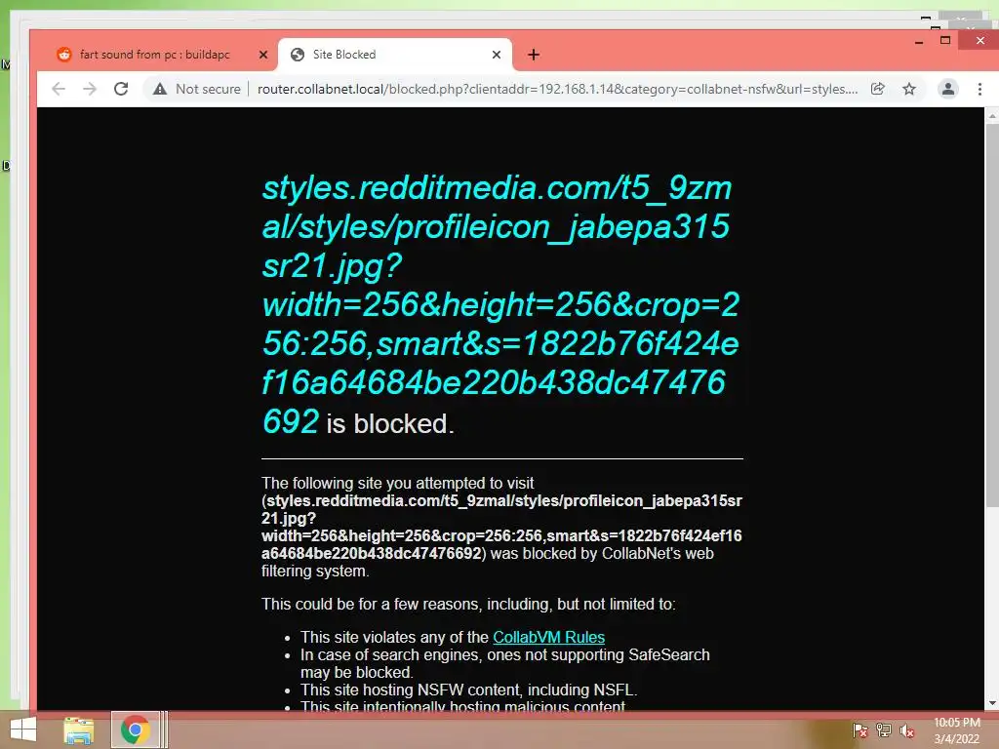Screen dimensions: 999x749
Task: Switch to the 'fart sound from pc : buildapc' tab
Action: click(155, 55)
